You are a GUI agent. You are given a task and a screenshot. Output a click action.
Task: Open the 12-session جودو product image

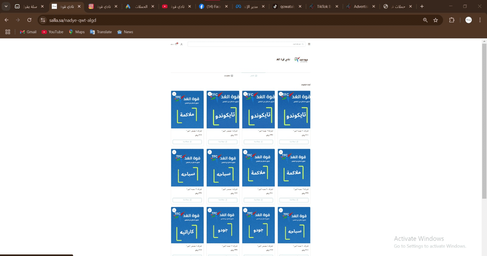223,225
